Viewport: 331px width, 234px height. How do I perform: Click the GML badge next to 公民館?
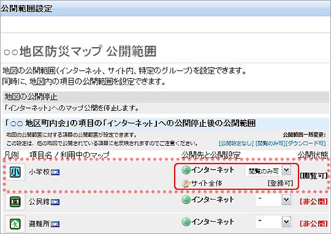pos(55,202)
